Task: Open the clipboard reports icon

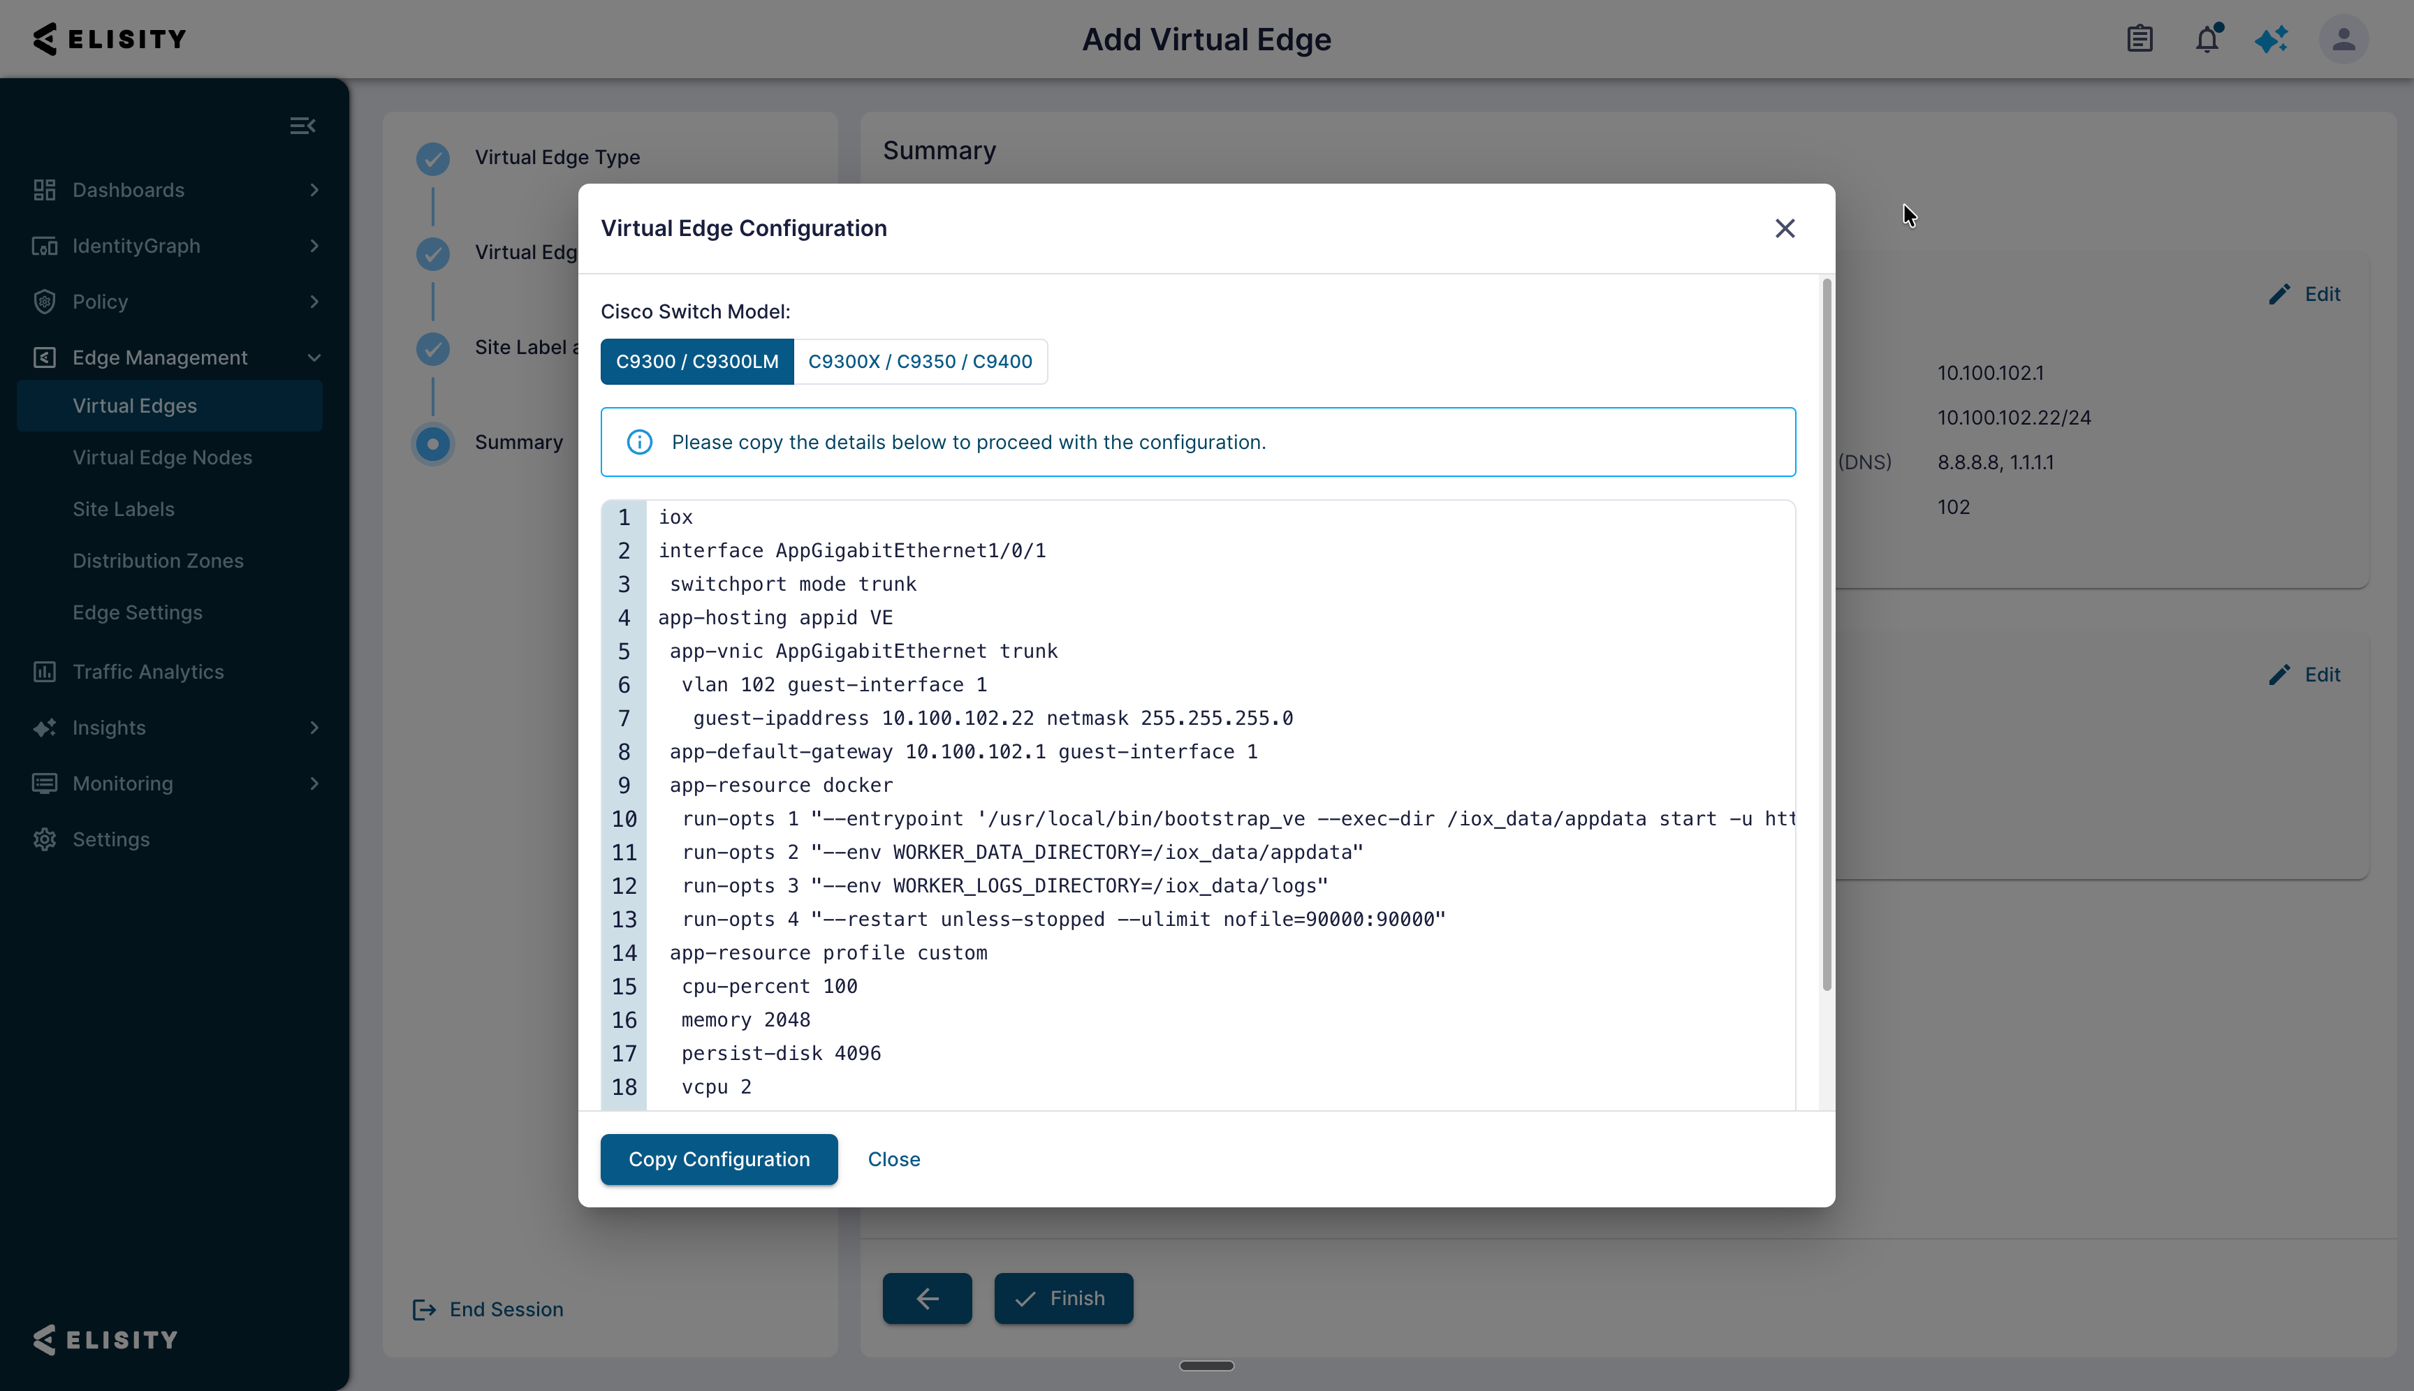Action: tap(2139, 39)
